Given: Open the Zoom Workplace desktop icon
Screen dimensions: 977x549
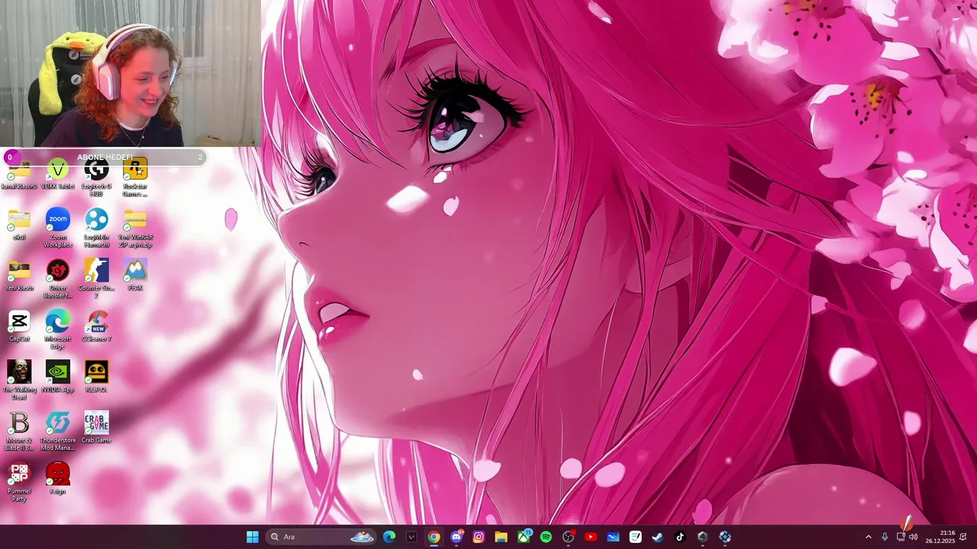Looking at the screenshot, I should pyautogui.click(x=58, y=227).
